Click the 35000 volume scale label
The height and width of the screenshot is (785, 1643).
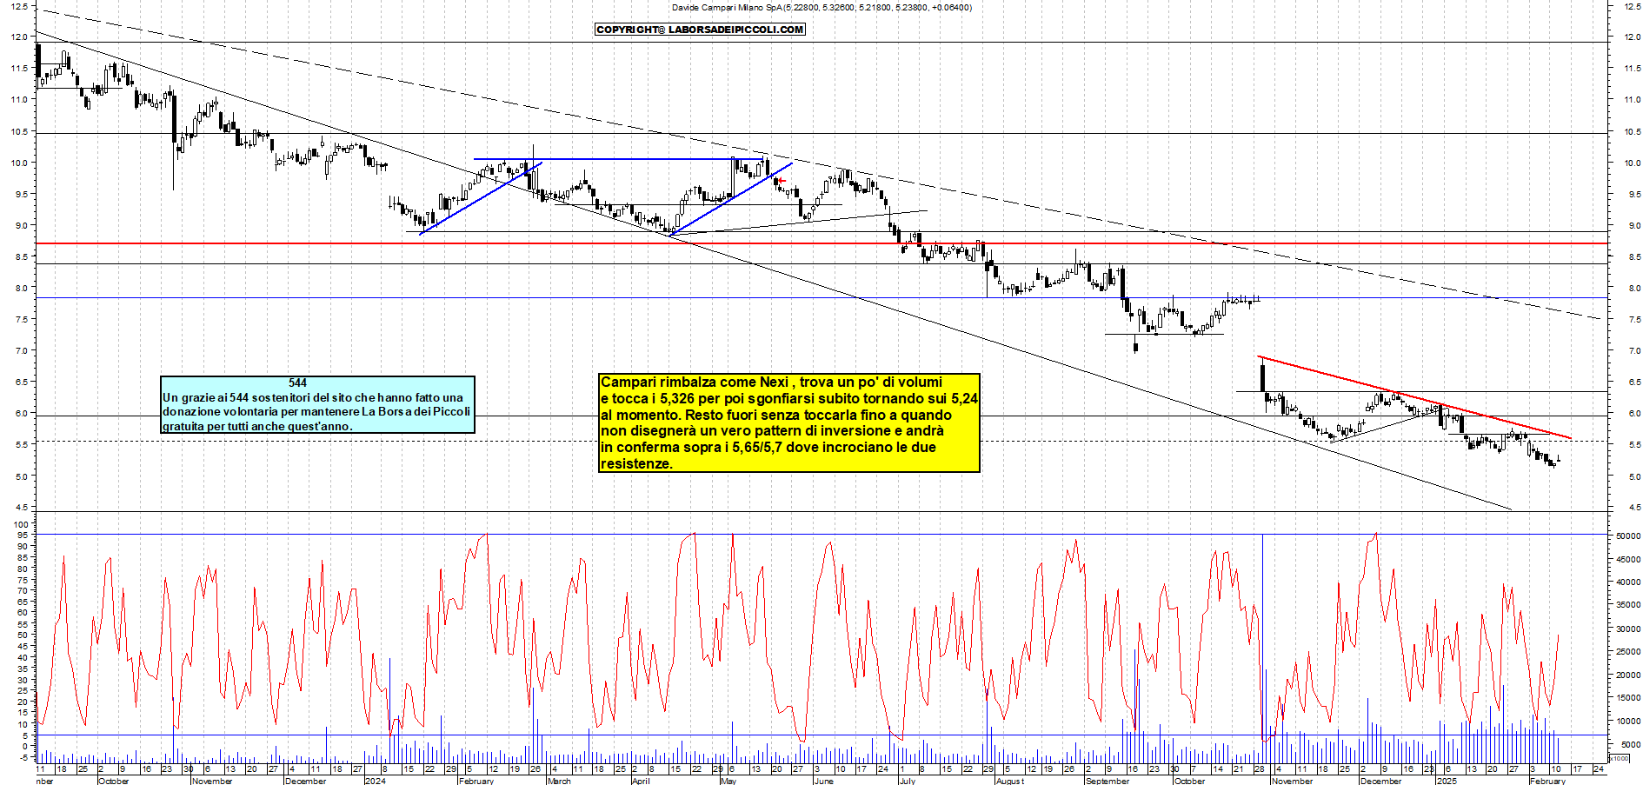[x=1628, y=605]
